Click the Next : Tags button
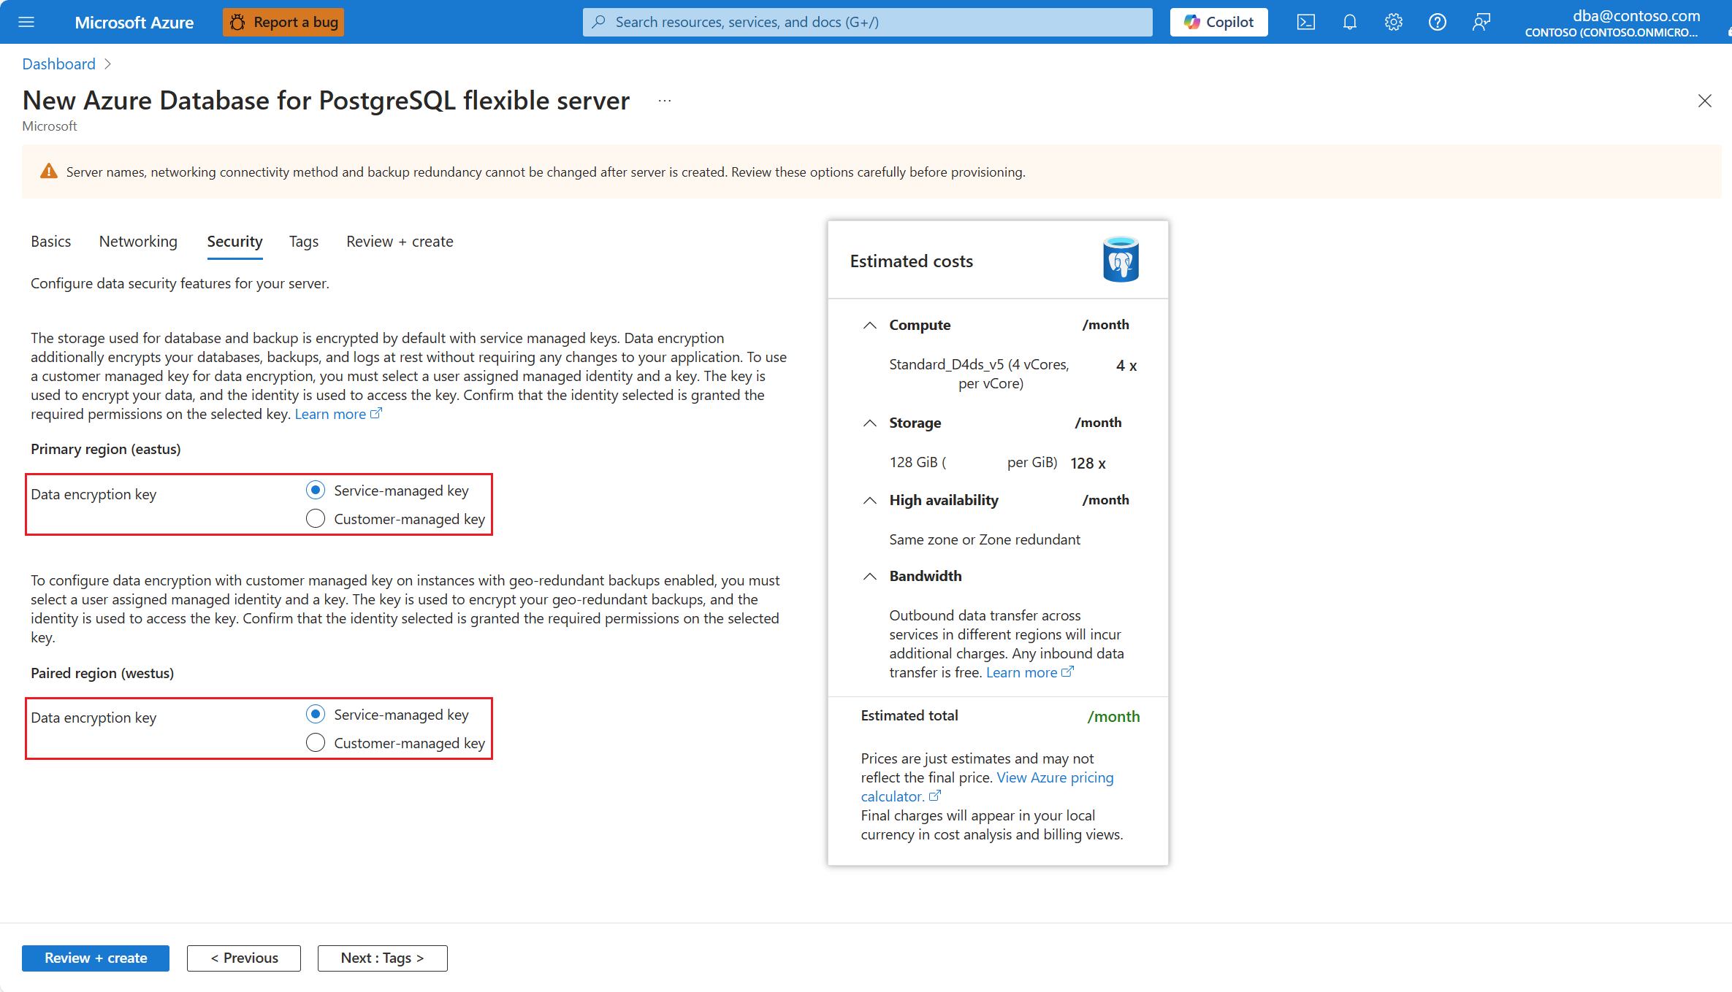Viewport: 1732px width, 992px height. point(382,958)
